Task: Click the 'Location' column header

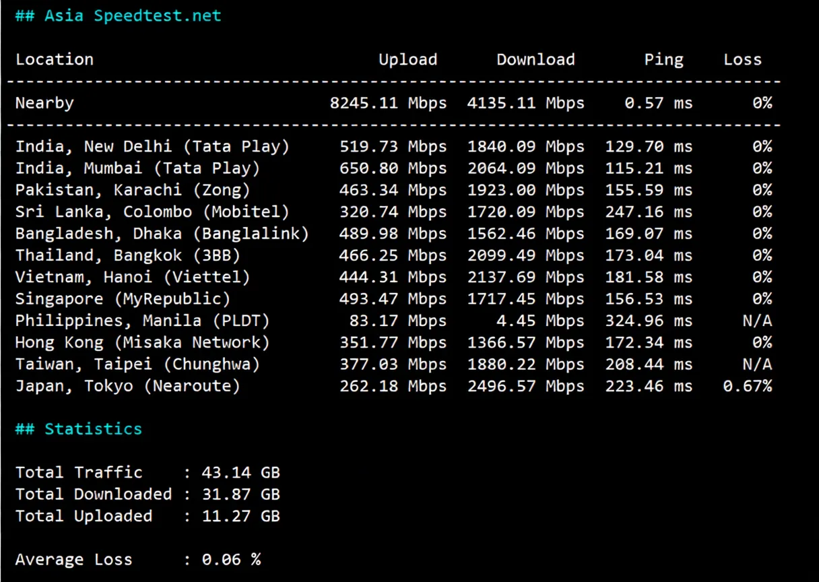Action: coord(55,59)
